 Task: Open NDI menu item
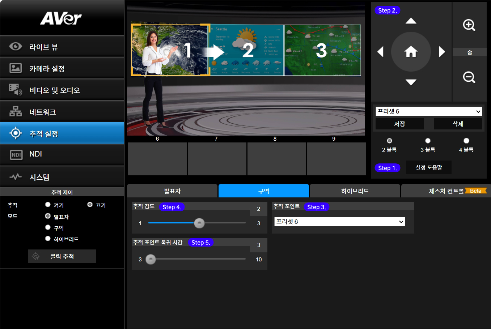coord(62,155)
